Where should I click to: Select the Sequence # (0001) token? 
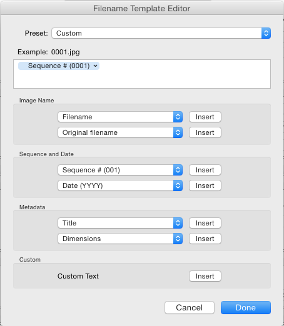pos(59,66)
